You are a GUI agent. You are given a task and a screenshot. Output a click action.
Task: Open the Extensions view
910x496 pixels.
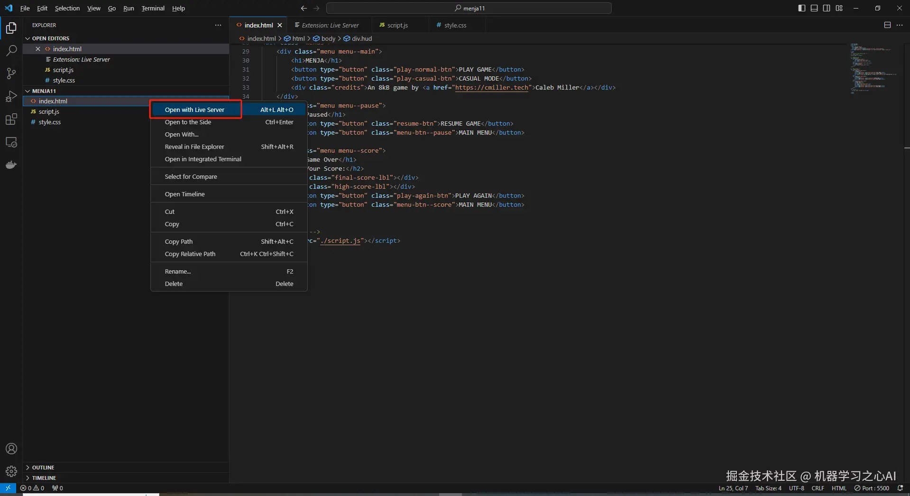pos(11,119)
